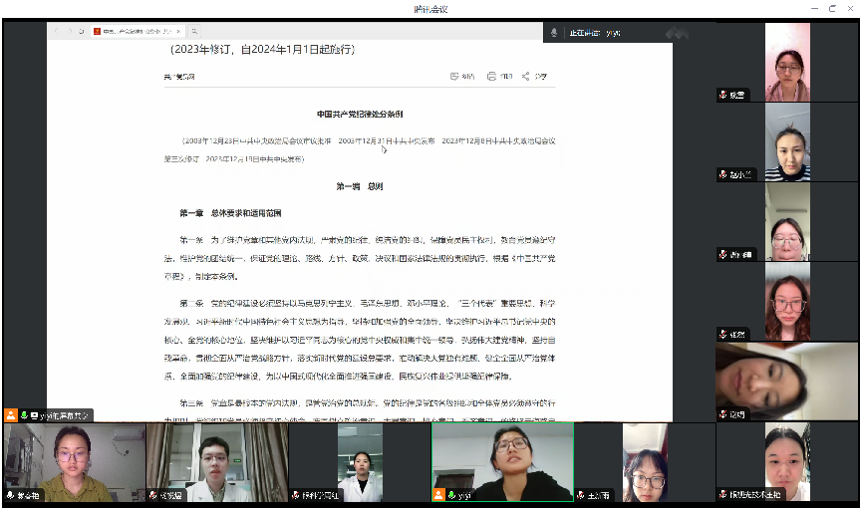
Task: Select the open browser tab with red favicon
Action: 138,31
